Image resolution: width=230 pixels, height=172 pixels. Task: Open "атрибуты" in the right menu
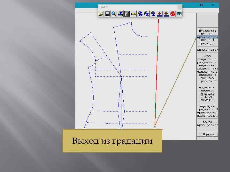pyautogui.click(x=206, y=106)
